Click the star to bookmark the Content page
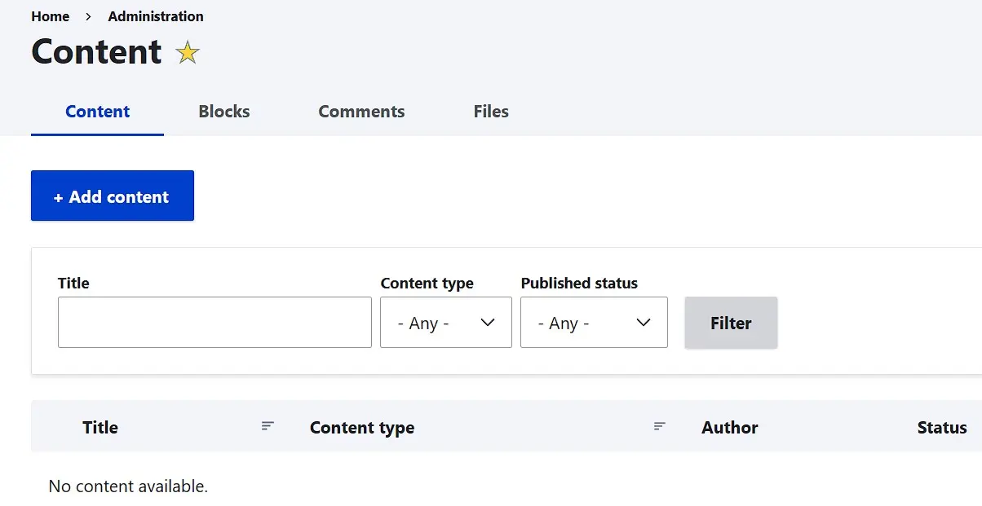 [187, 52]
